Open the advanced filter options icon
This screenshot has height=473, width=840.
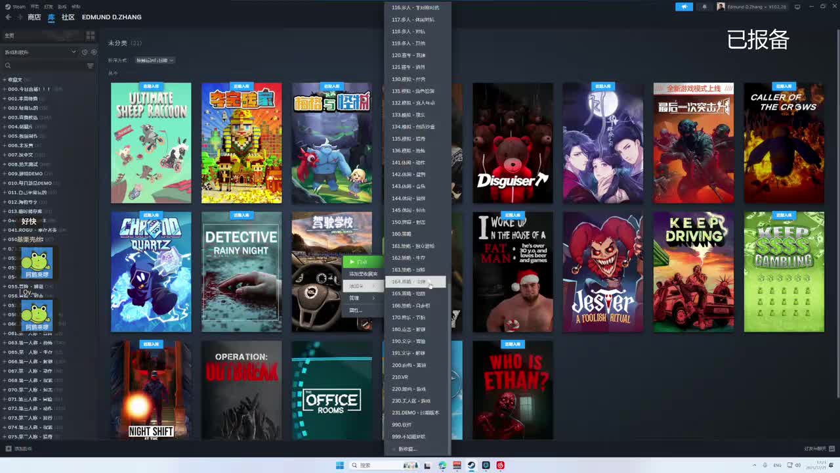[91, 66]
